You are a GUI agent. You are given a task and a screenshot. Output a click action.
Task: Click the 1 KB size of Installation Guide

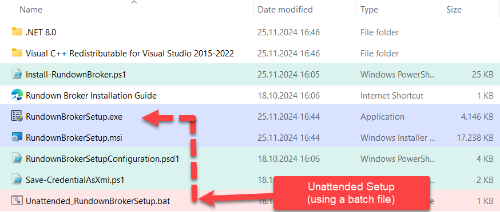point(485,95)
